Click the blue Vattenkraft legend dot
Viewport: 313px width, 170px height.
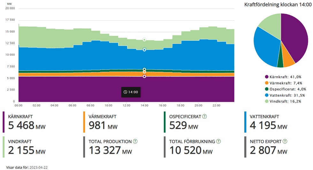[x=267, y=95]
